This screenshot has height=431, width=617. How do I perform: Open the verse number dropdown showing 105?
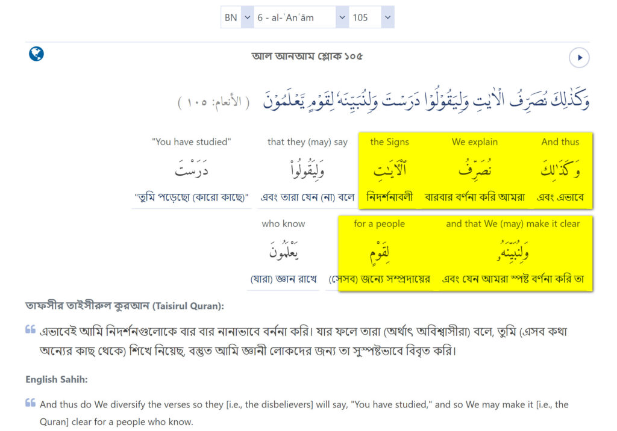coord(372,17)
